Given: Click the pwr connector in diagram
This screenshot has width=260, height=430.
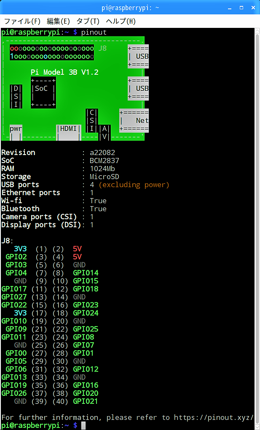Looking at the screenshot, I should [x=16, y=132].
